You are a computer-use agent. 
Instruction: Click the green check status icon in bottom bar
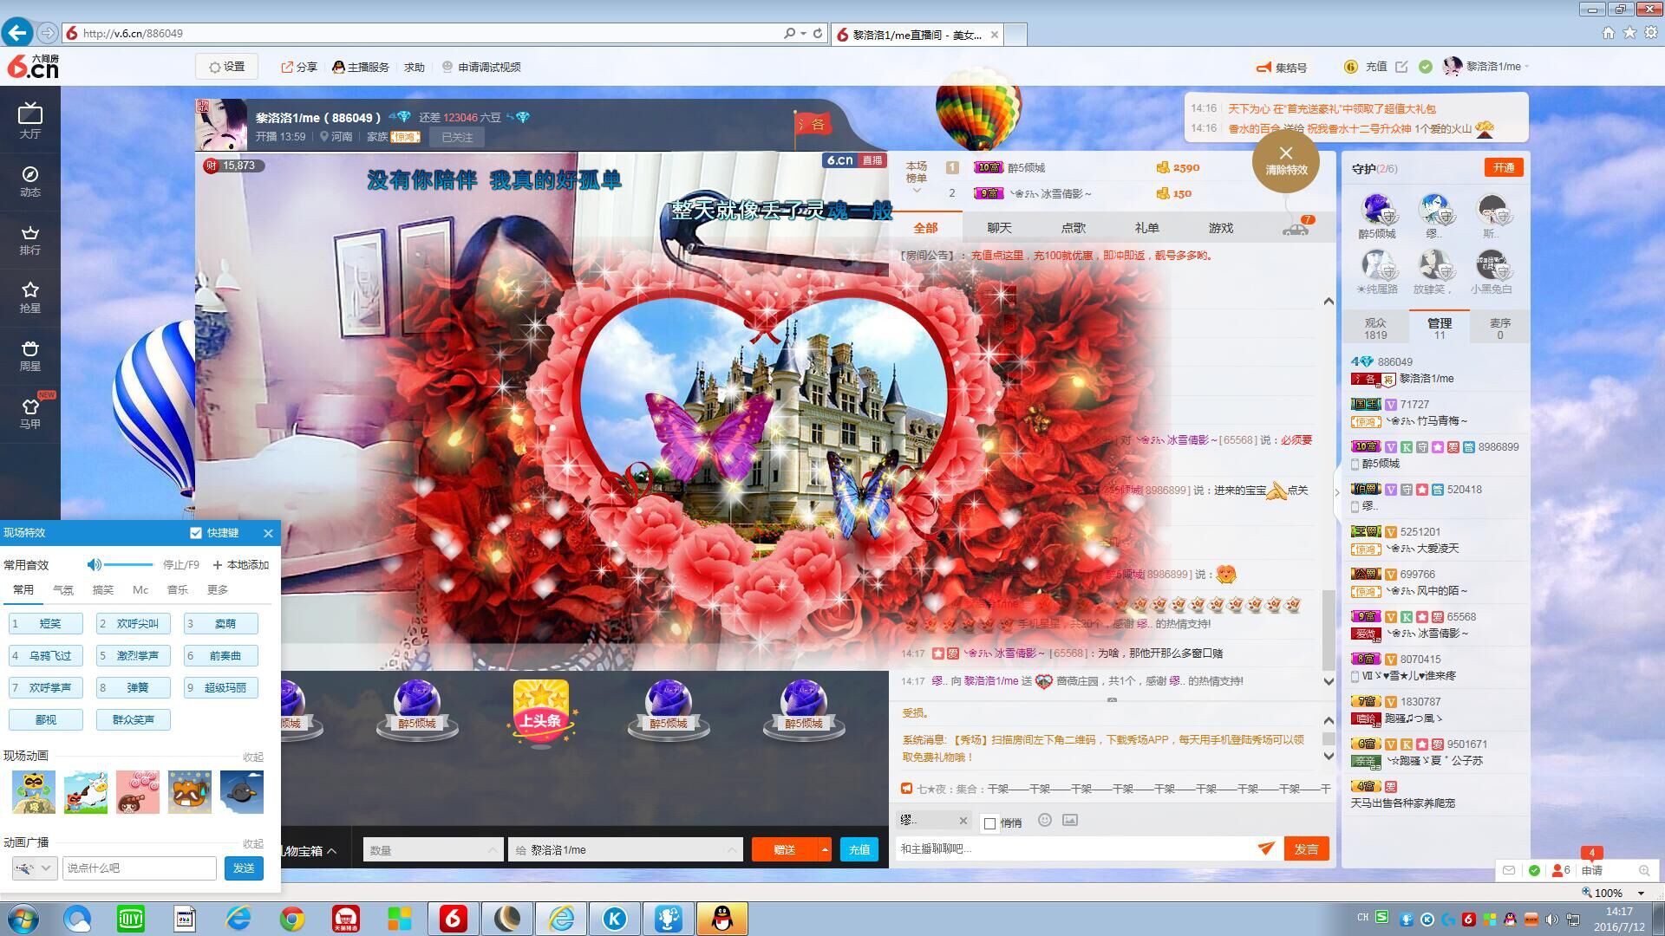pyautogui.click(x=1534, y=870)
